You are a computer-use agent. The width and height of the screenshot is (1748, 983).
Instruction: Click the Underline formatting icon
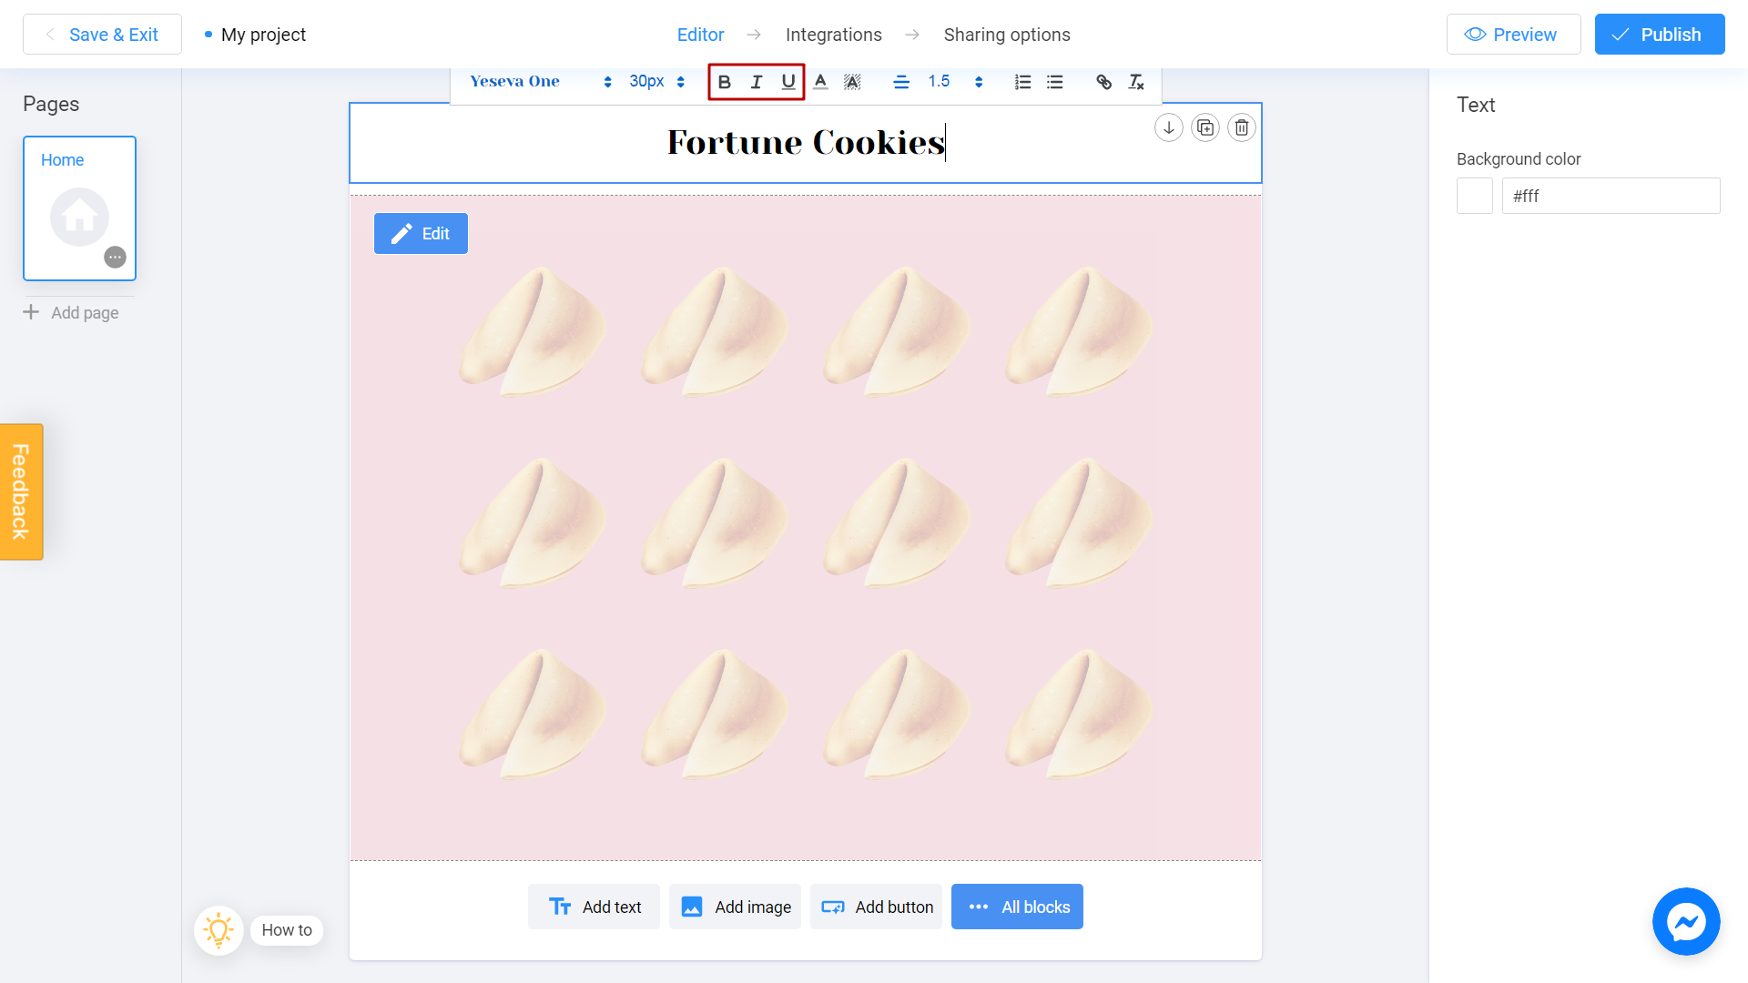click(x=788, y=82)
